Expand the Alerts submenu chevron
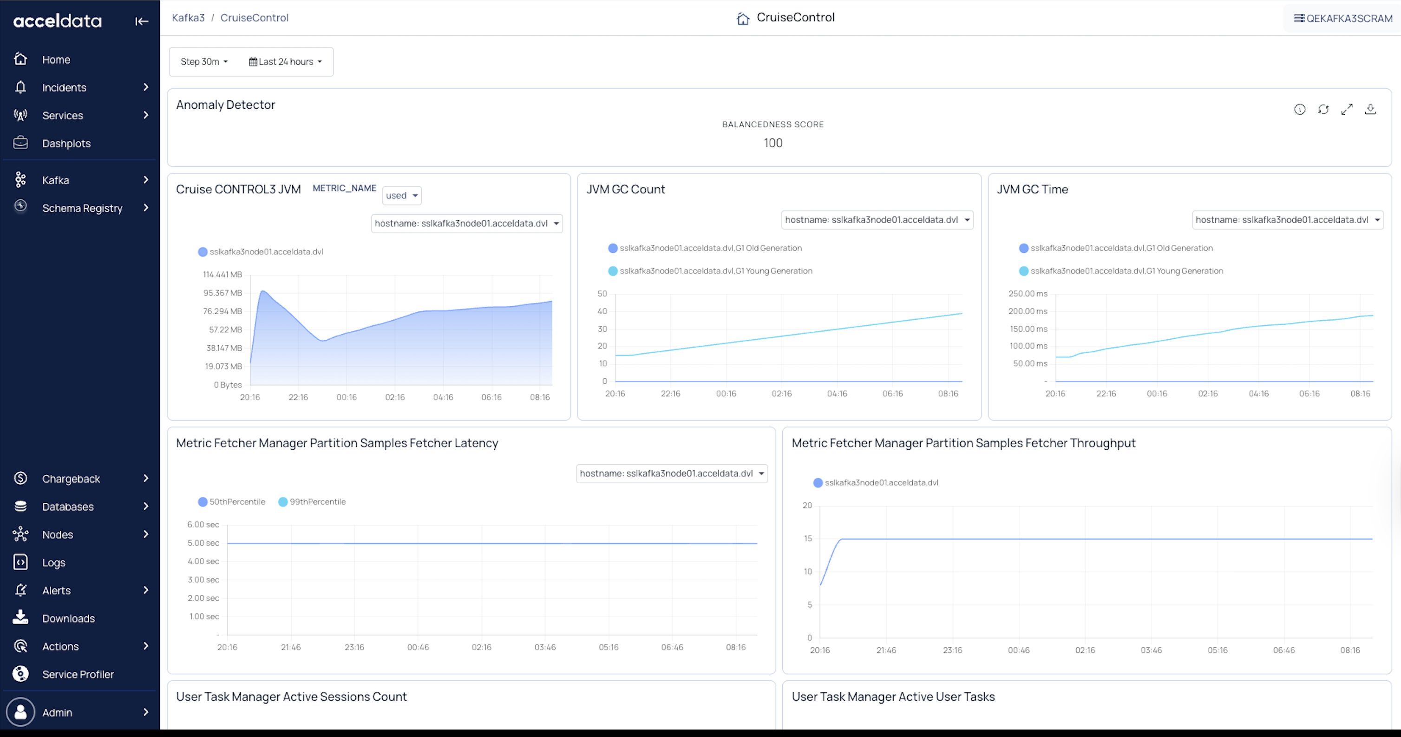The width and height of the screenshot is (1401, 737). [x=146, y=590]
